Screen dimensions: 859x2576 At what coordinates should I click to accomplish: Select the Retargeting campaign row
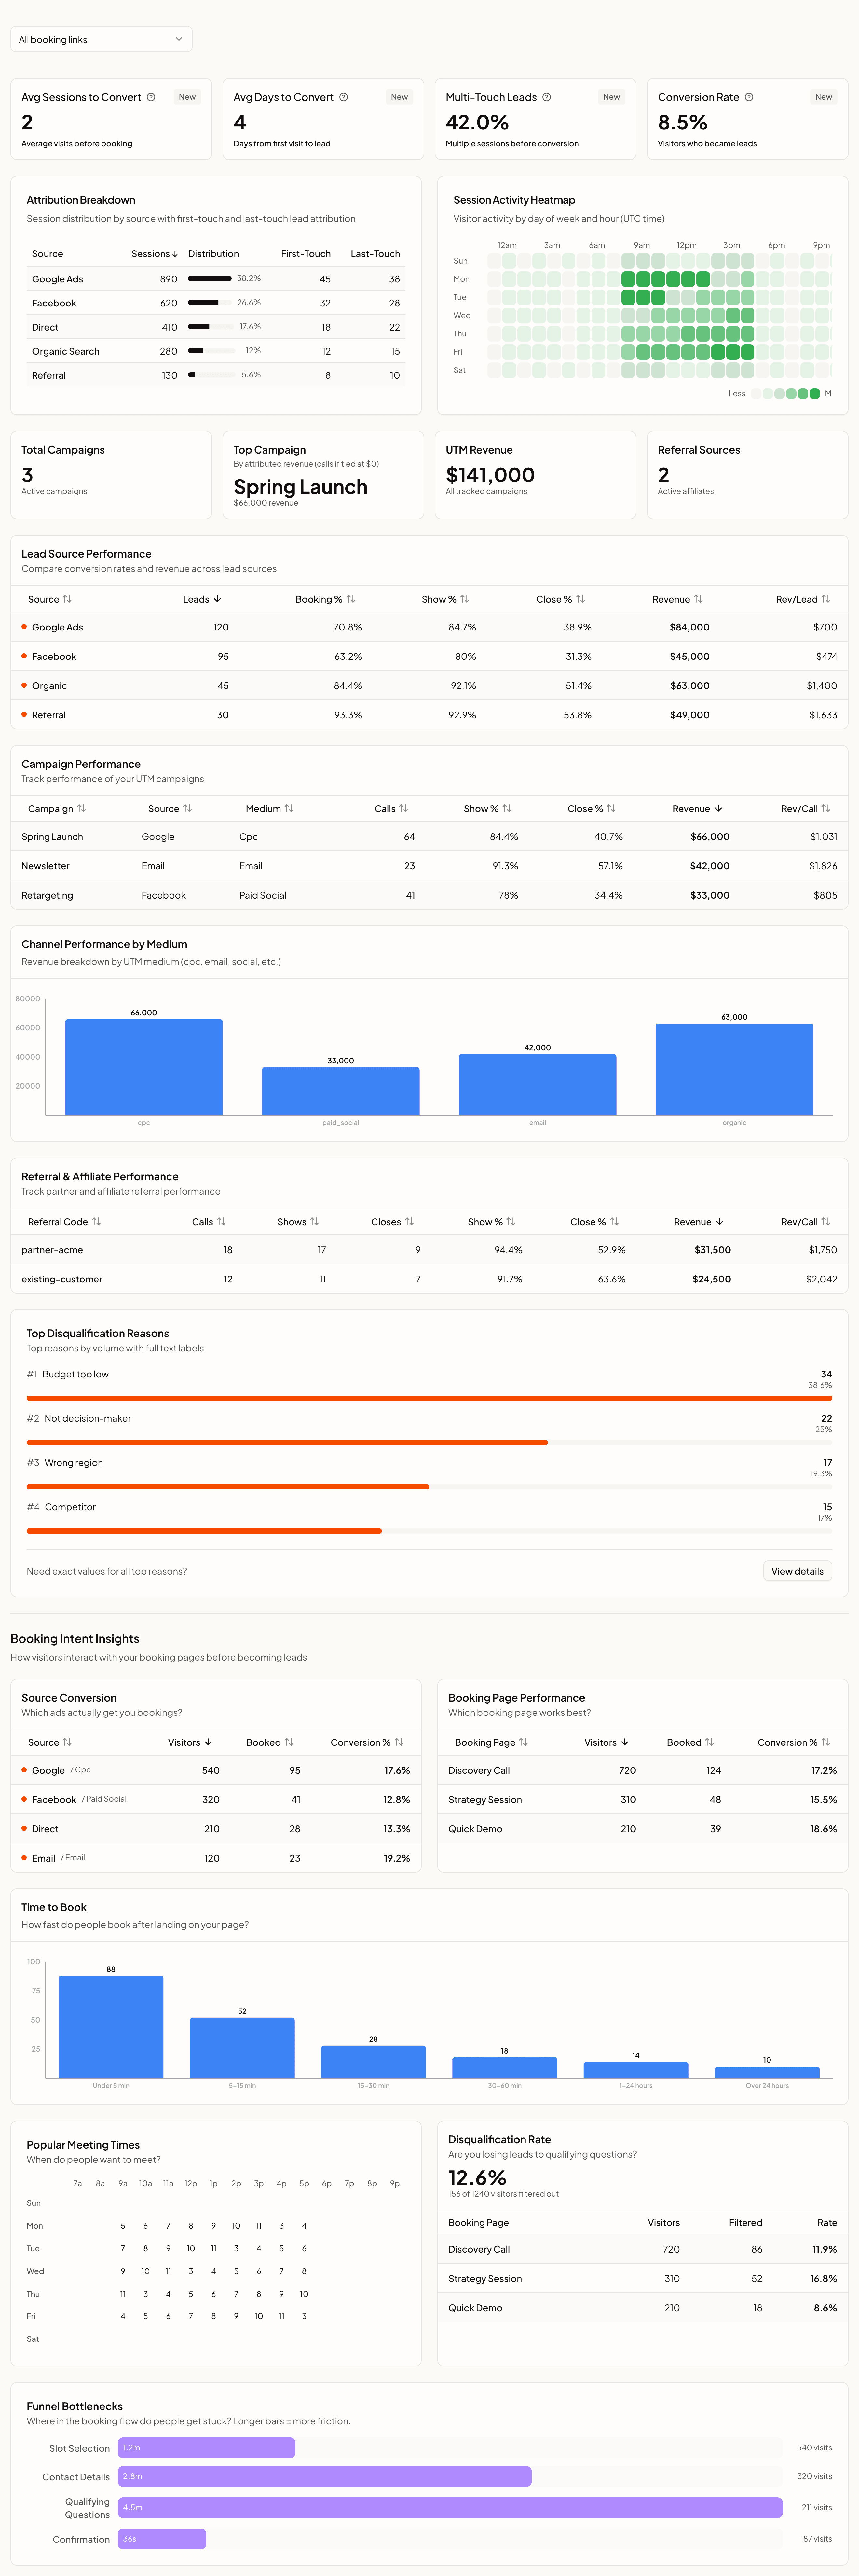pyautogui.click(x=429, y=895)
